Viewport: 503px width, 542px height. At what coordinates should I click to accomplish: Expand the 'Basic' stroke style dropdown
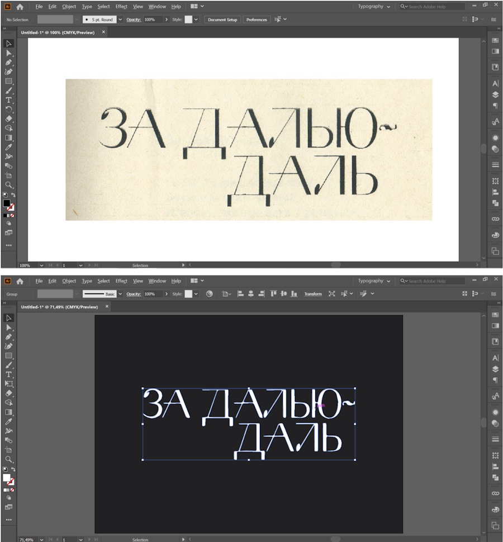point(120,294)
